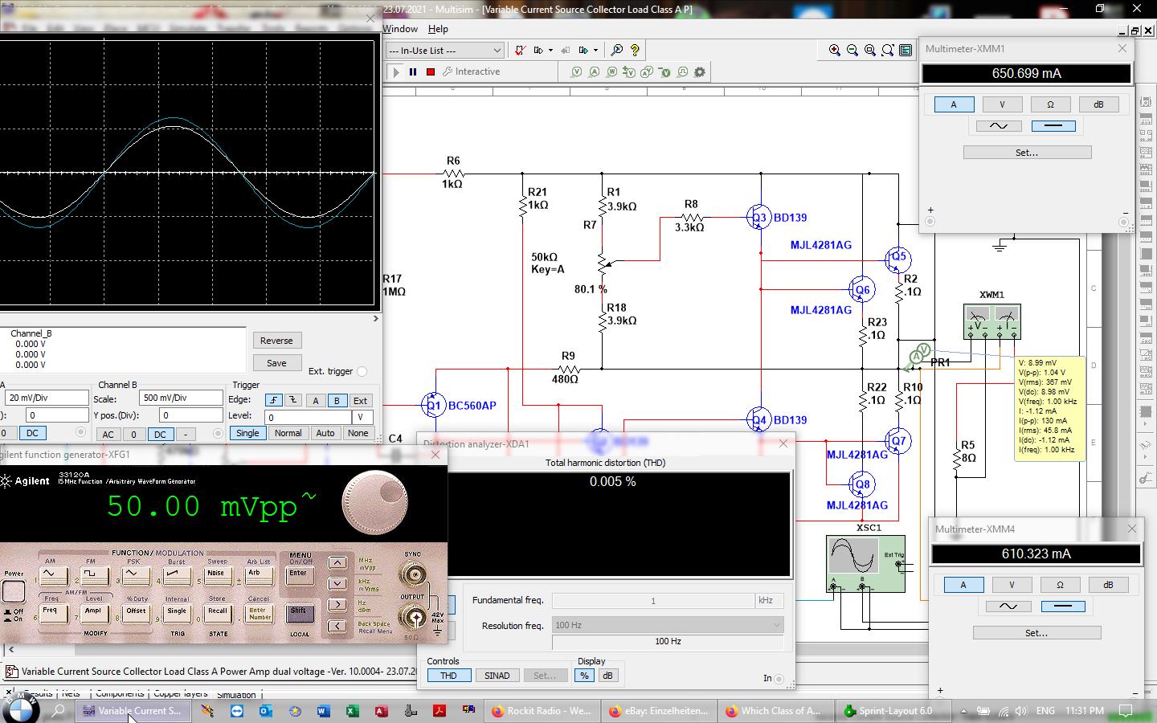
Task: Open the yellow question mark Help icon
Action: pyautogui.click(x=635, y=50)
